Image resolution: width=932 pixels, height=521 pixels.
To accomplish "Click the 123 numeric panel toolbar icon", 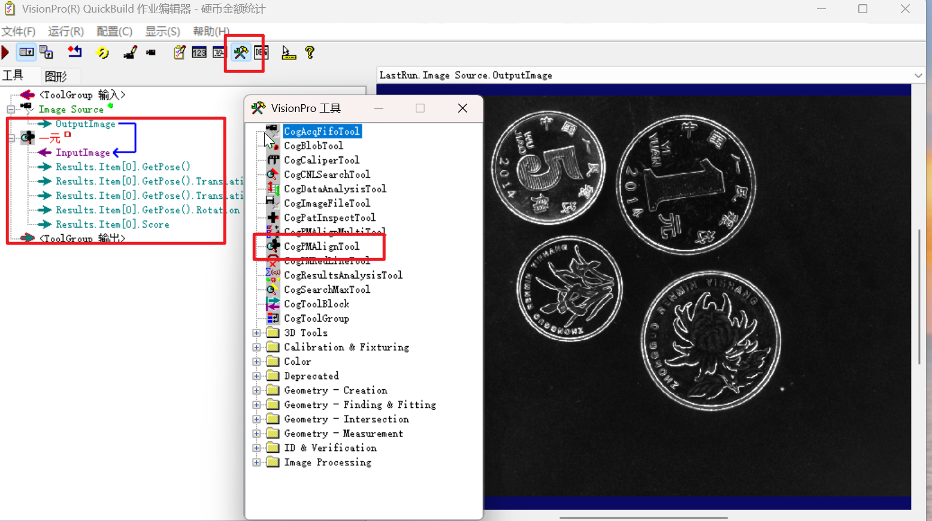I will (199, 53).
